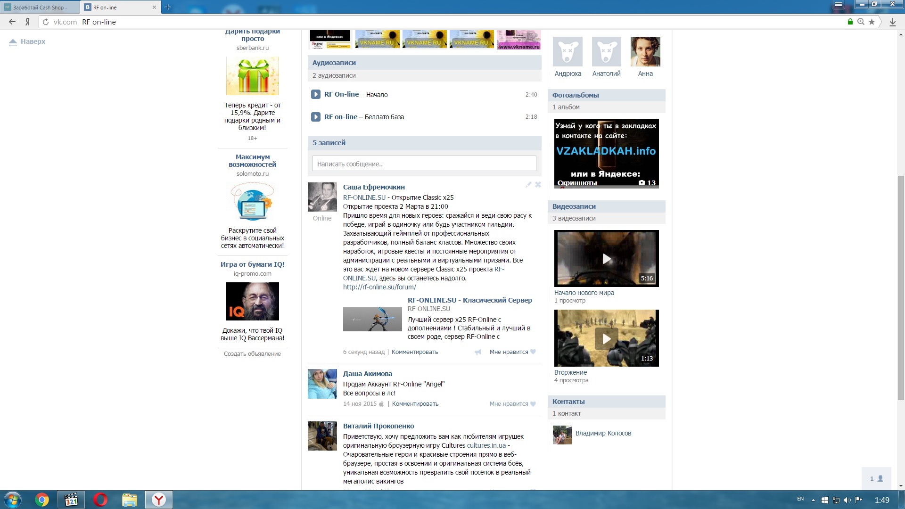This screenshot has height=509, width=905.
Task: Open the Максимум возможностей ad link
Action: [x=253, y=161]
